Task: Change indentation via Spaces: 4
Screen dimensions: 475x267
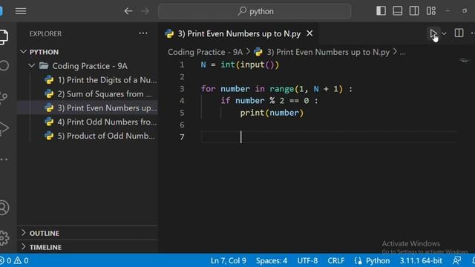Action: [x=272, y=260]
